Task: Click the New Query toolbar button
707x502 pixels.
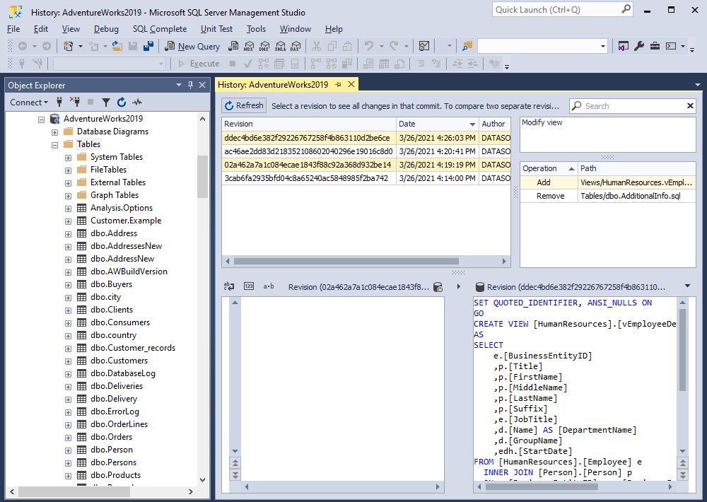Action: tap(192, 46)
